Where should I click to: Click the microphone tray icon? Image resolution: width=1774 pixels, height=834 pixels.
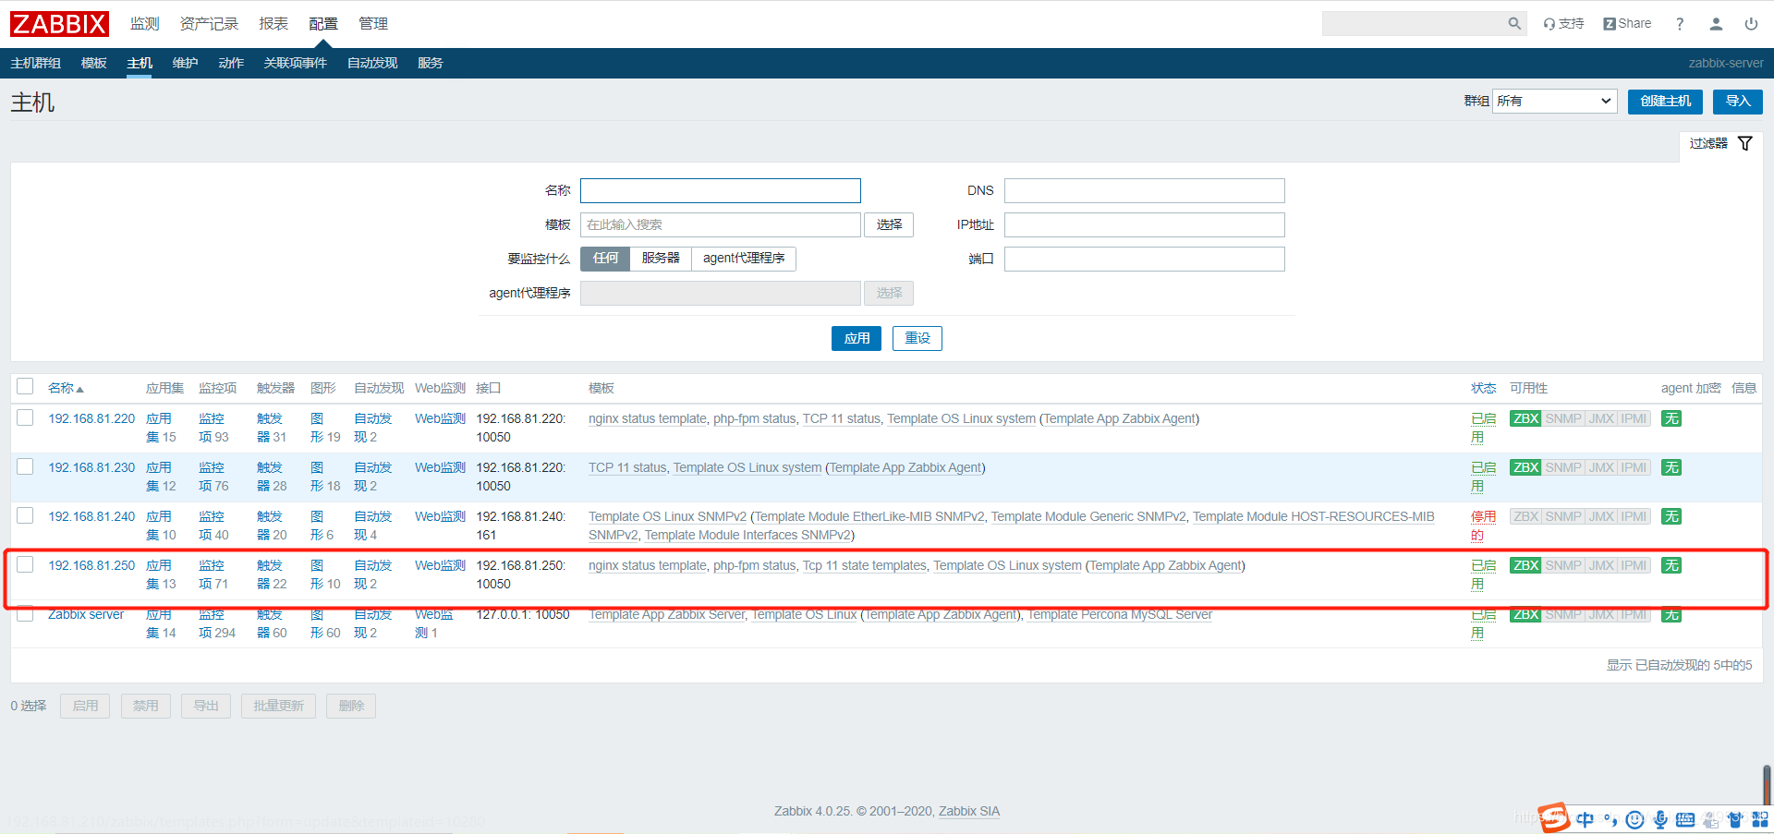point(1660,819)
